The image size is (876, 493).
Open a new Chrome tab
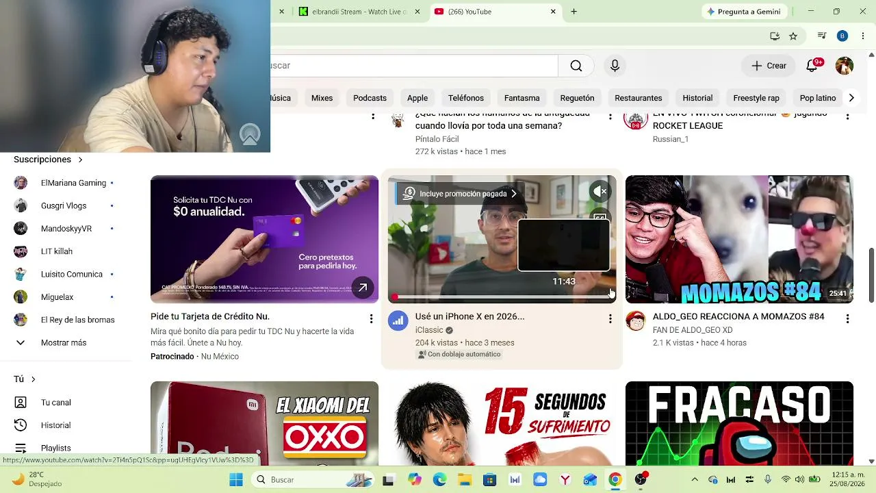coord(574,12)
